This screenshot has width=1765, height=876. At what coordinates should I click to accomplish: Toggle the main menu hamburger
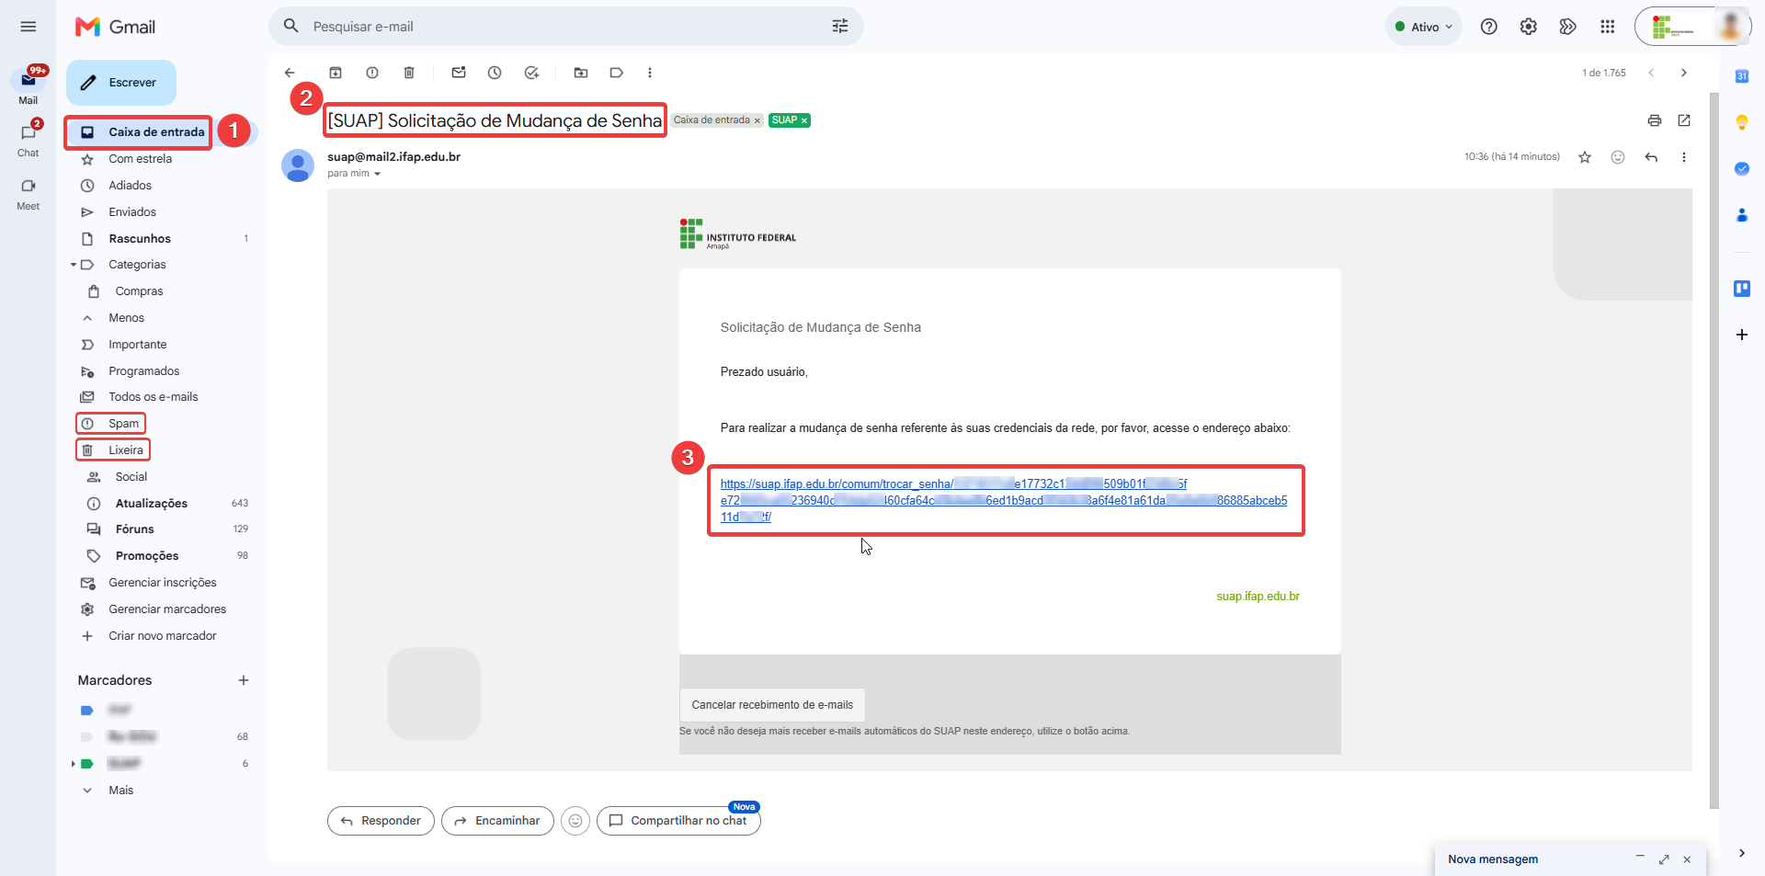pos(28,27)
